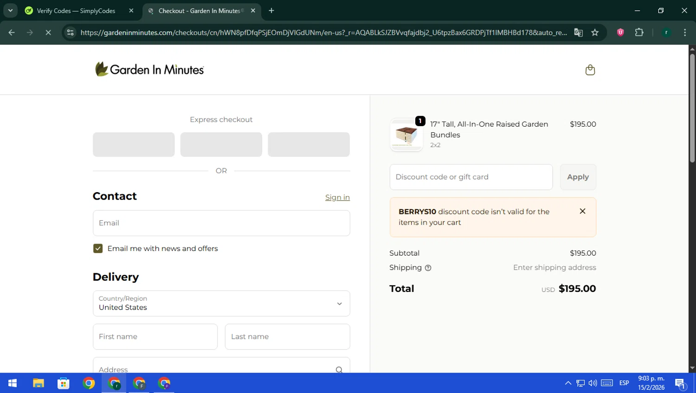Go forward in browser history
696x393 pixels.
[x=30, y=32]
